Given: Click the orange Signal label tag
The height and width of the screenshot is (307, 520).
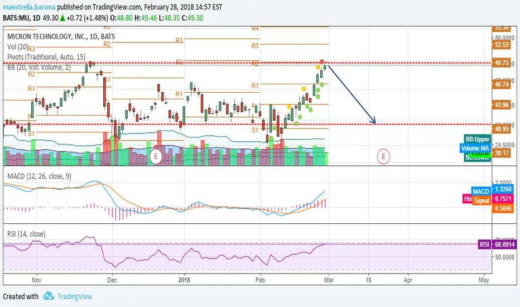Looking at the screenshot, I should 482,200.
